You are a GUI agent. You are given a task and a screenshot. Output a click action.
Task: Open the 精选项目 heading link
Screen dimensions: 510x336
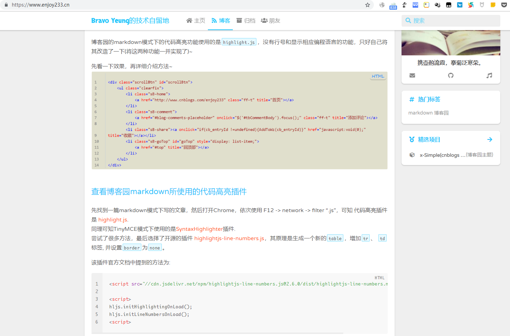pyautogui.click(x=429, y=139)
